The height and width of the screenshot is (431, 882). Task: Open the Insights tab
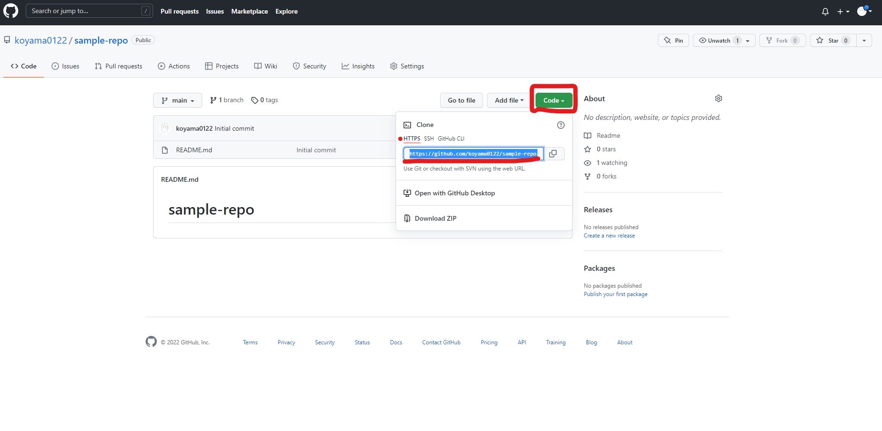pos(358,66)
